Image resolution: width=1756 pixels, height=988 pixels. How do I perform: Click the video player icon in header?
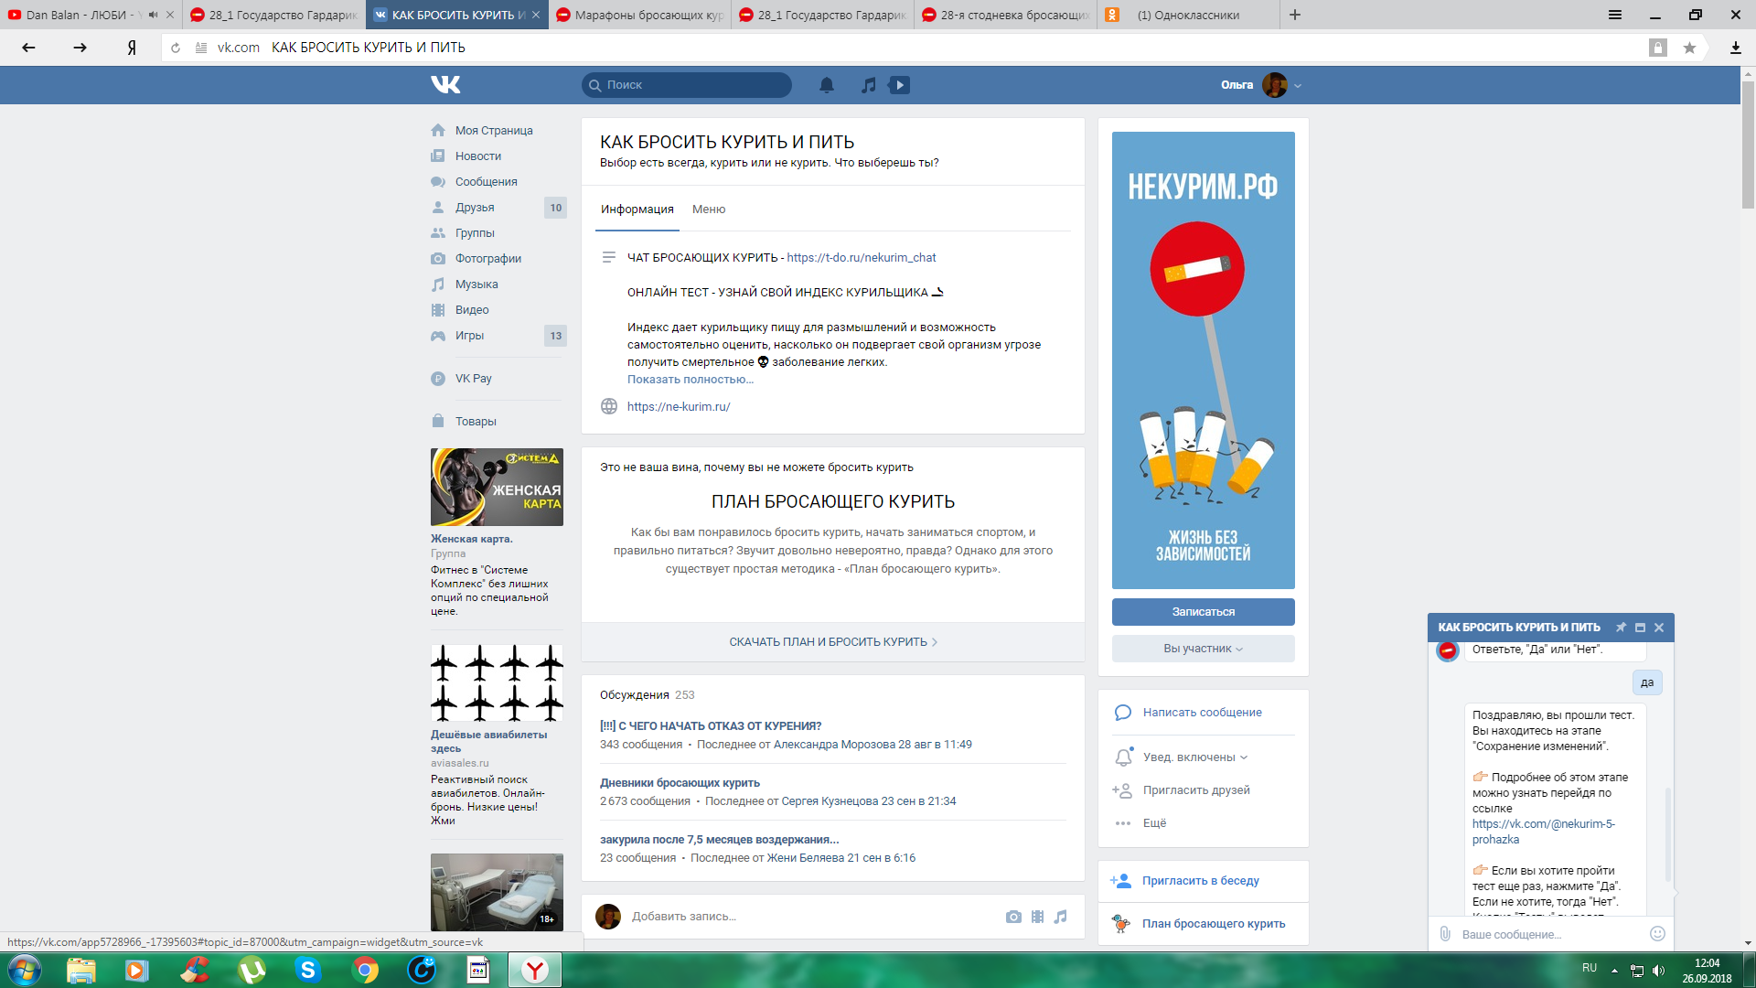click(900, 85)
